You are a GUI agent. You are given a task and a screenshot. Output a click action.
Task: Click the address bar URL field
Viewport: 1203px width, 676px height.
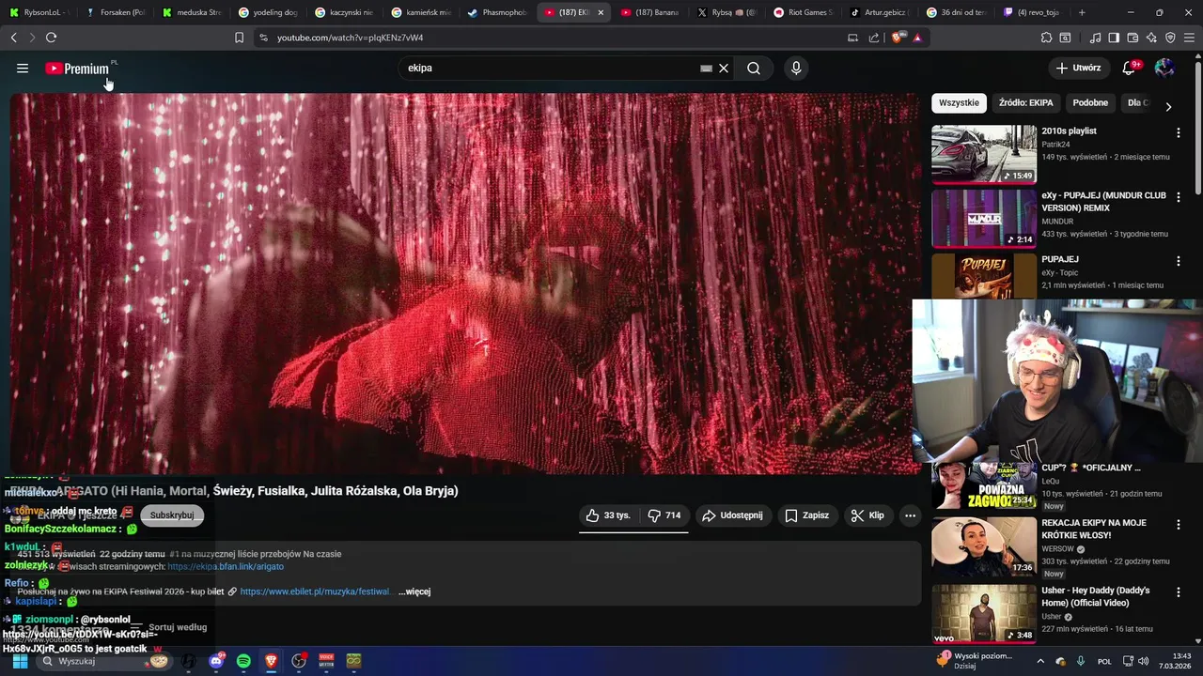[555, 38]
